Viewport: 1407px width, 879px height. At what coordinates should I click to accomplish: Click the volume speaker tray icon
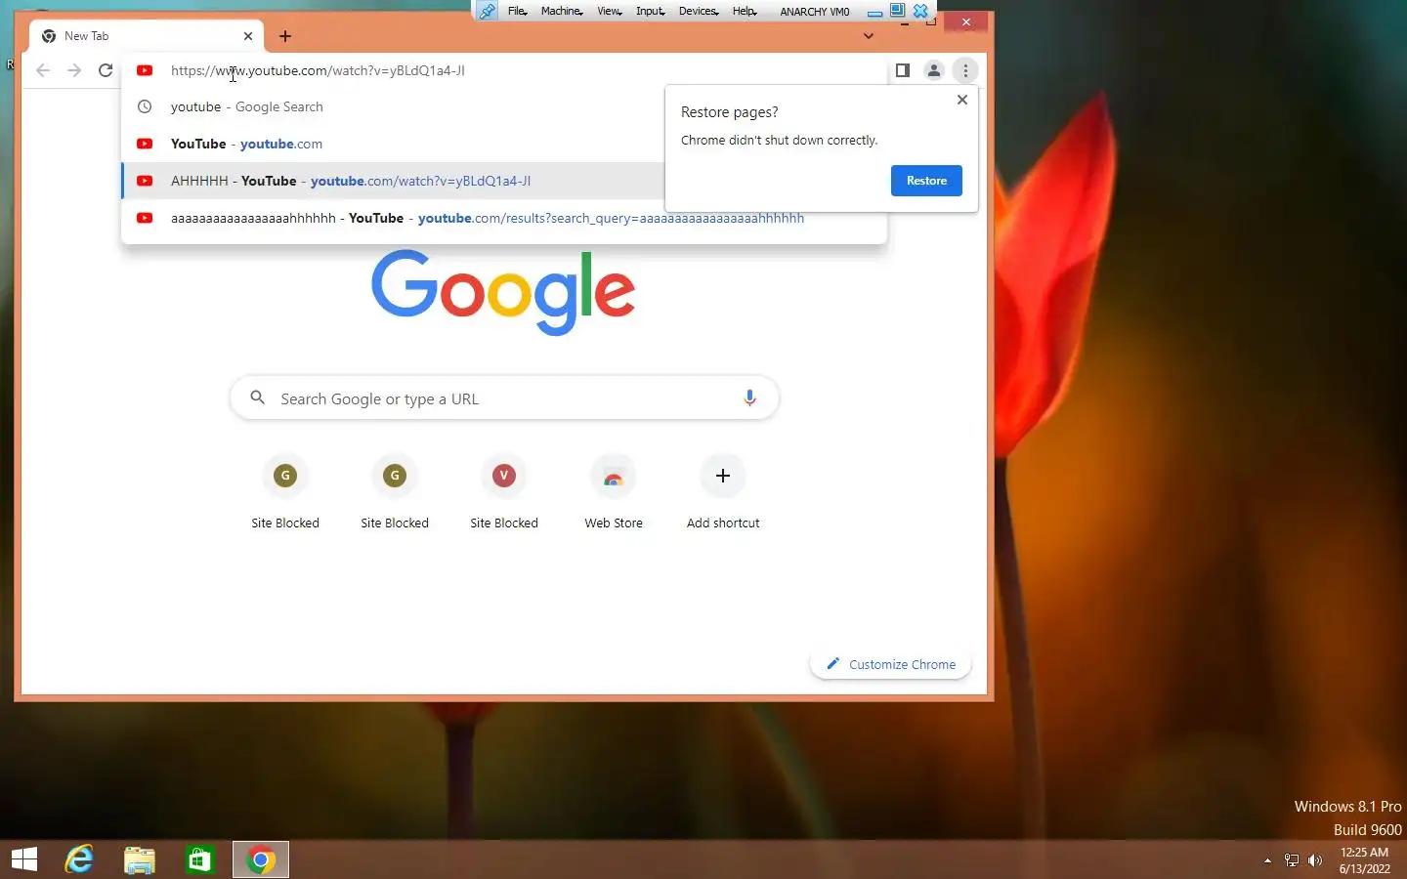click(1315, 860)
